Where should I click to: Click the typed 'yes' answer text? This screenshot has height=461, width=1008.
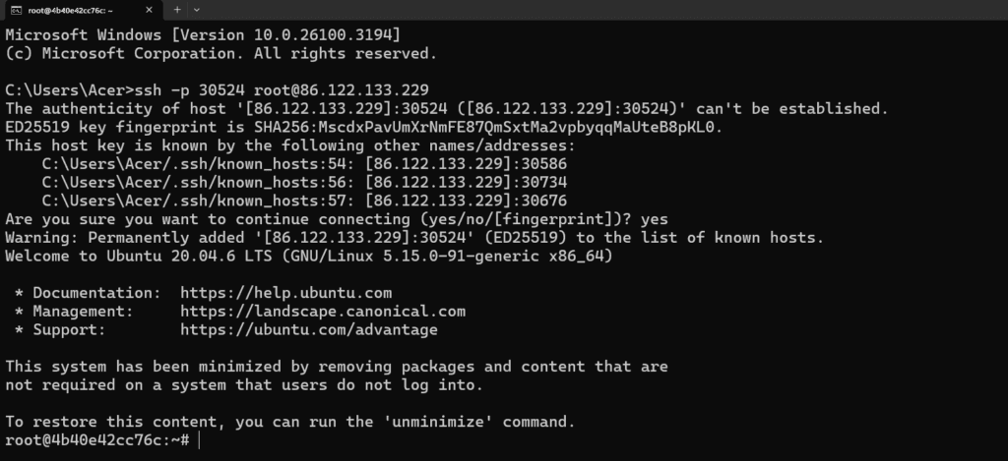pyautogui.click(x=654, y=219)
